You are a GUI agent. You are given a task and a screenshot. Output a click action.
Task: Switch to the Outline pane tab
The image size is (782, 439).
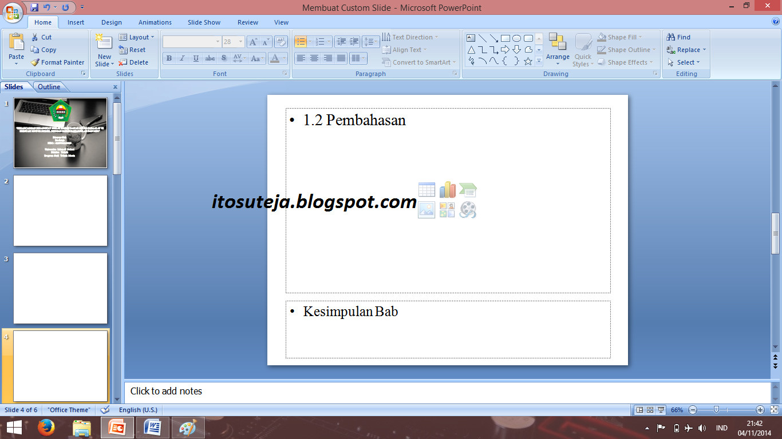tap(49, 87)
